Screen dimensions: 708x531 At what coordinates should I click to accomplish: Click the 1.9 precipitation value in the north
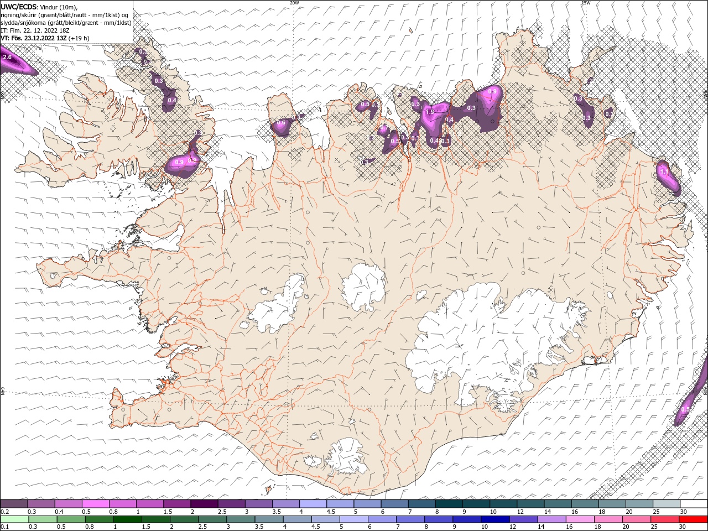coord(430,112)
